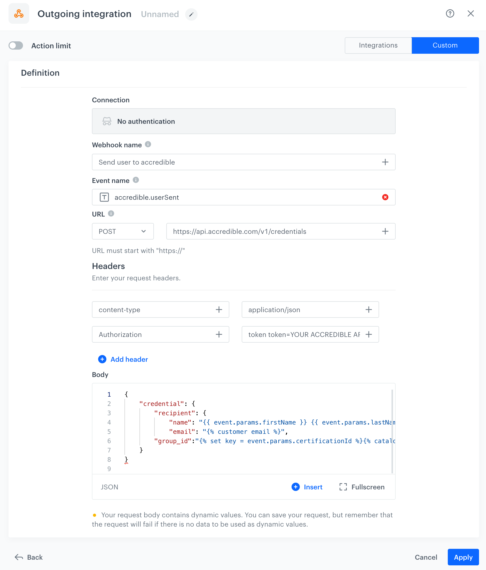Viewport: 486px width, 570px height.
Task: Click the pencil icon to rename integration
Action: coord(191,14)
